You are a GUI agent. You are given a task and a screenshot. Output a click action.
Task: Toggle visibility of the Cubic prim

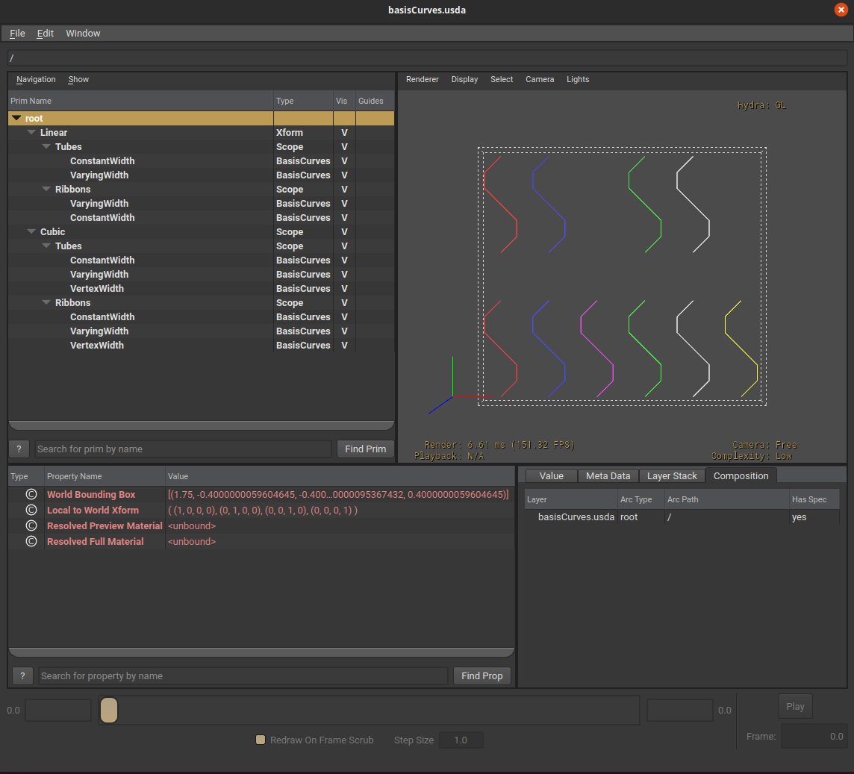(343, 231)
